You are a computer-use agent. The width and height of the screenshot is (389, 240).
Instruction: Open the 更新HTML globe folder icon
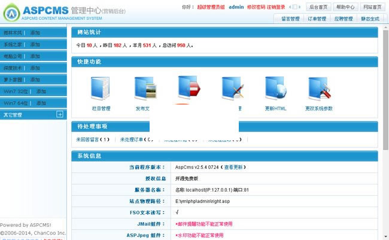[x=276, y=88]
